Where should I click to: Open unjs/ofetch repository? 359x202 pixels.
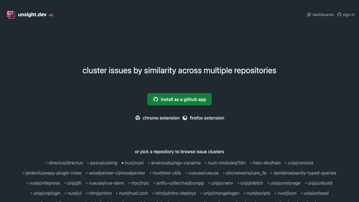click(252, 183)
